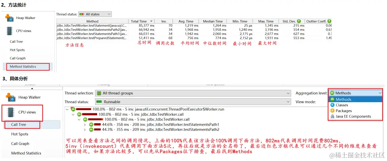Choose Classes in the aggregation list
The image size is (387, 161).
click(x=355, y=105)
